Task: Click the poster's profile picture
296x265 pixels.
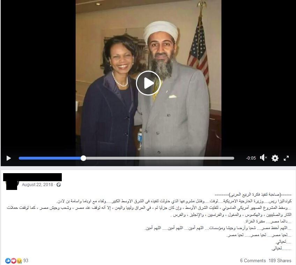Action: click(x=12, y=184)
